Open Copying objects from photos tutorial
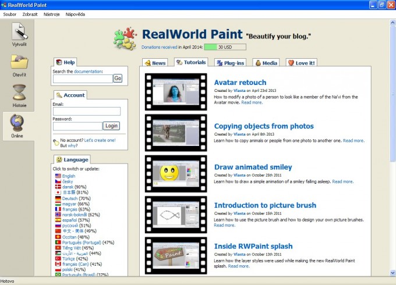This screenshot has width=396, height=285. (x=264, y=126)
